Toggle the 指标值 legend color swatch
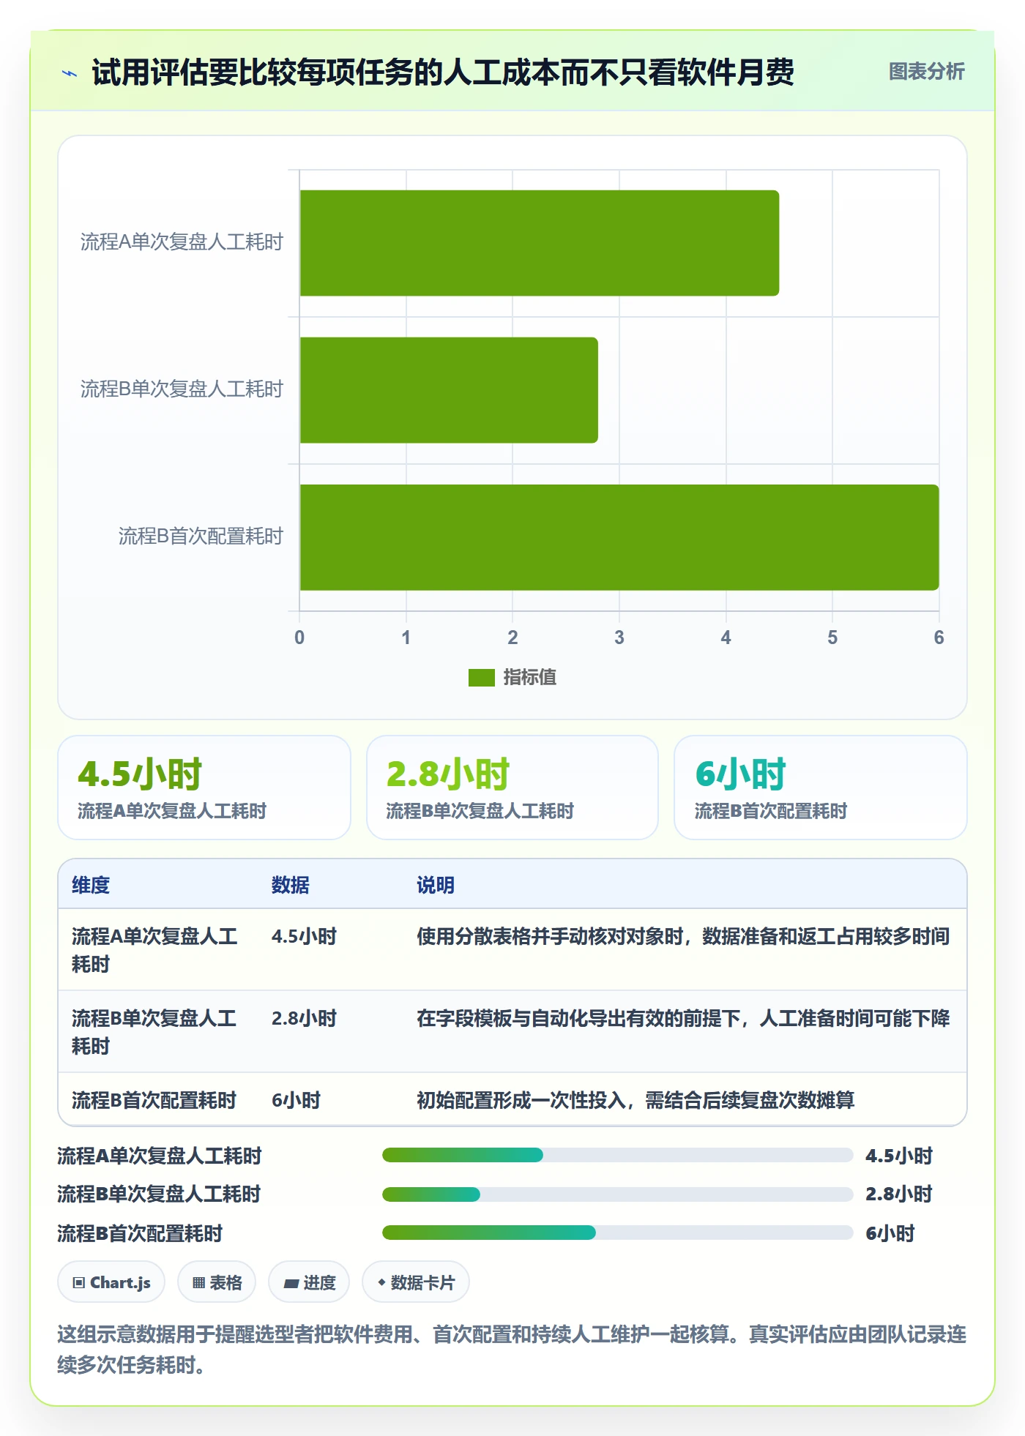The height and width of the screenshot is (1436, 1025). [482, 678]
